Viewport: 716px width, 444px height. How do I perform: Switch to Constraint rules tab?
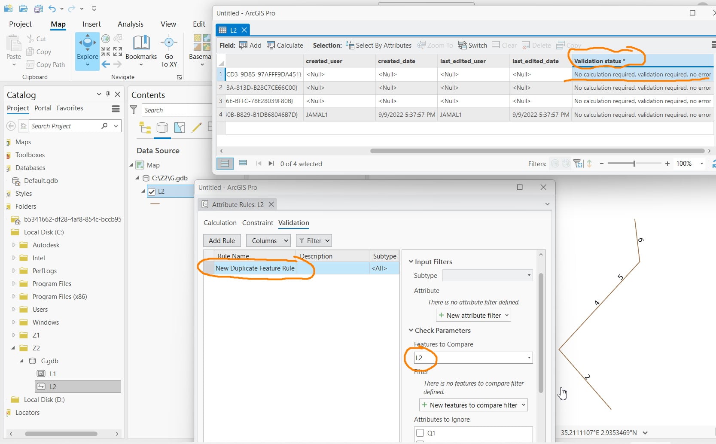257,222
